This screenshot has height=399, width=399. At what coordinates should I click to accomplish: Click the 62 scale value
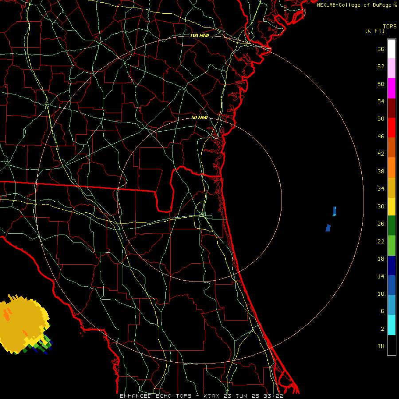[x=381, y=66]
